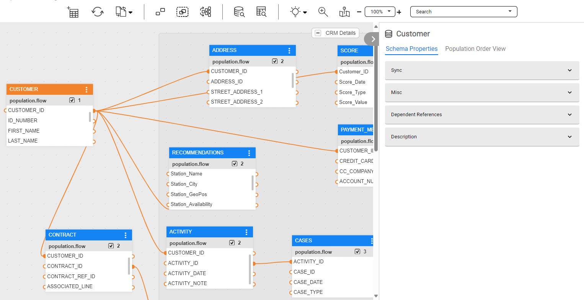Expand the Dependent References section
This screenshot has height=300, width=584.
[482, 115]
